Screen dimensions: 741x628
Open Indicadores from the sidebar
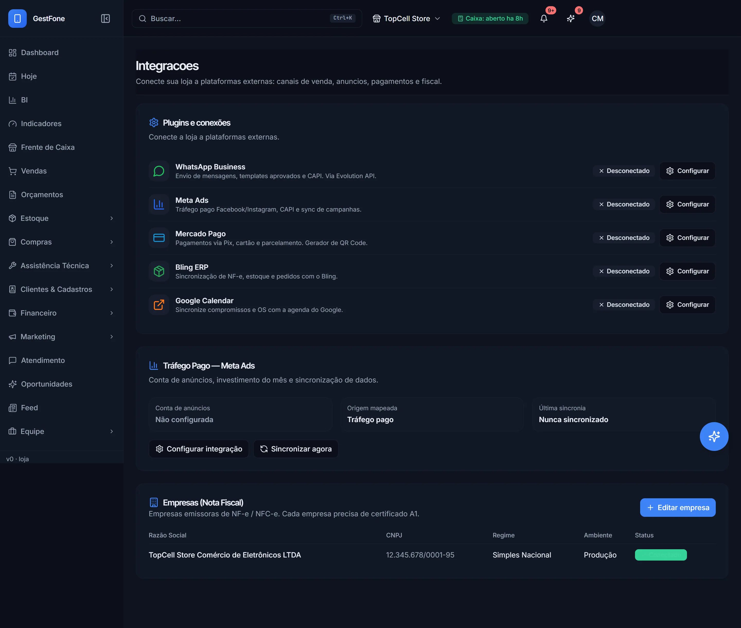pyautogui.click(x=62, y=124)
